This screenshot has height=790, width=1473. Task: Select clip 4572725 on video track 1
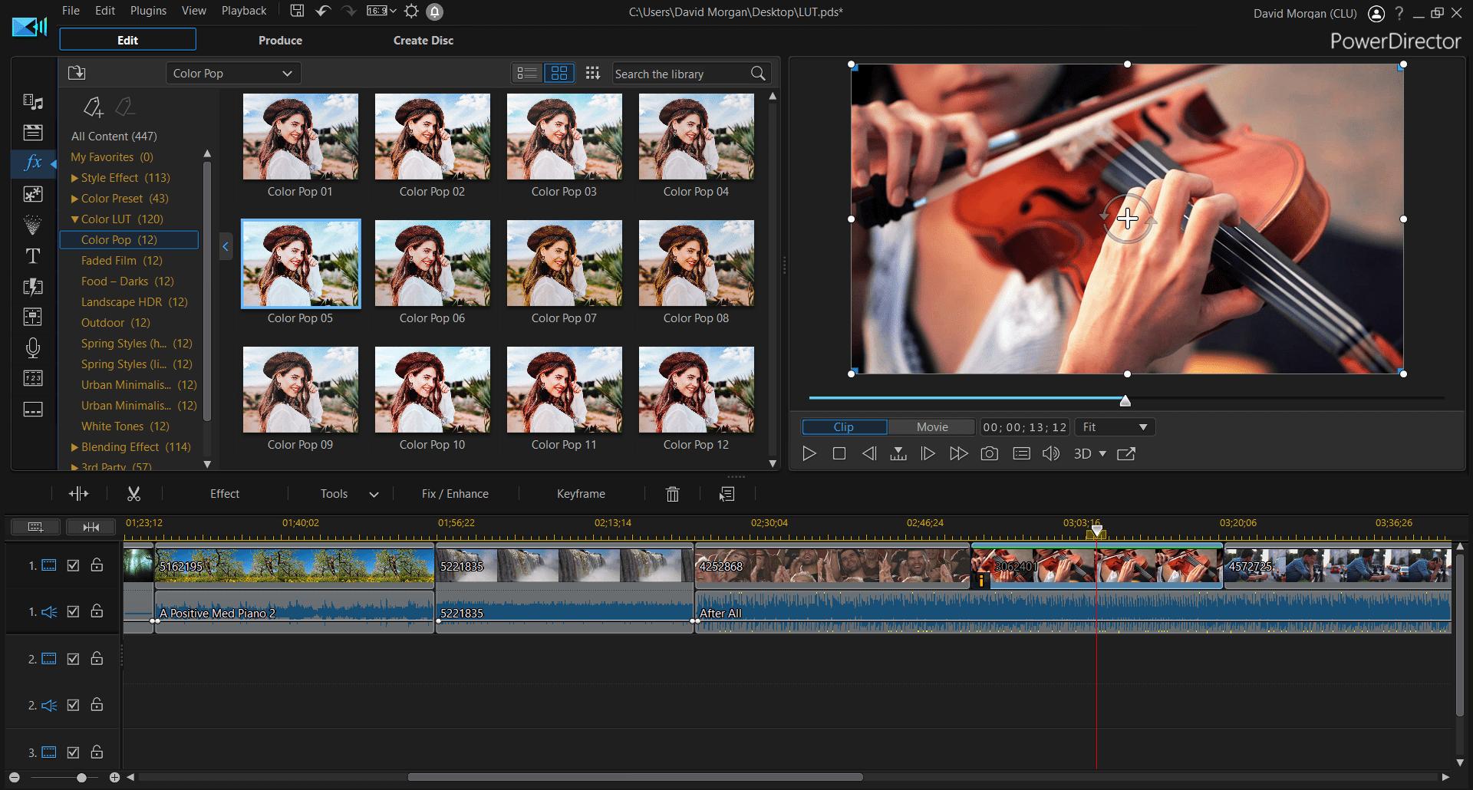point(1337,566)
